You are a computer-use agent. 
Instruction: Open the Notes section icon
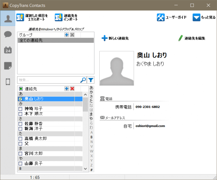click(x=8, y=66)
